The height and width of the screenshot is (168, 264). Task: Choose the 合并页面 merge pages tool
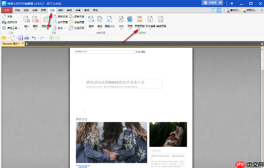pos(60,22)
